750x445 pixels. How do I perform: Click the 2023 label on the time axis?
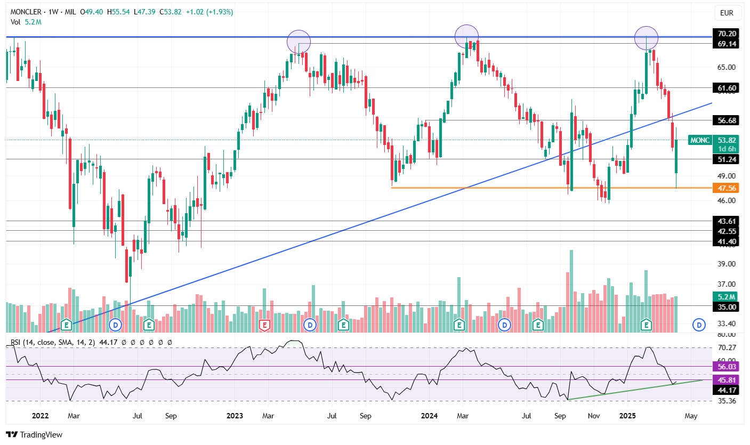pos(235,415)
